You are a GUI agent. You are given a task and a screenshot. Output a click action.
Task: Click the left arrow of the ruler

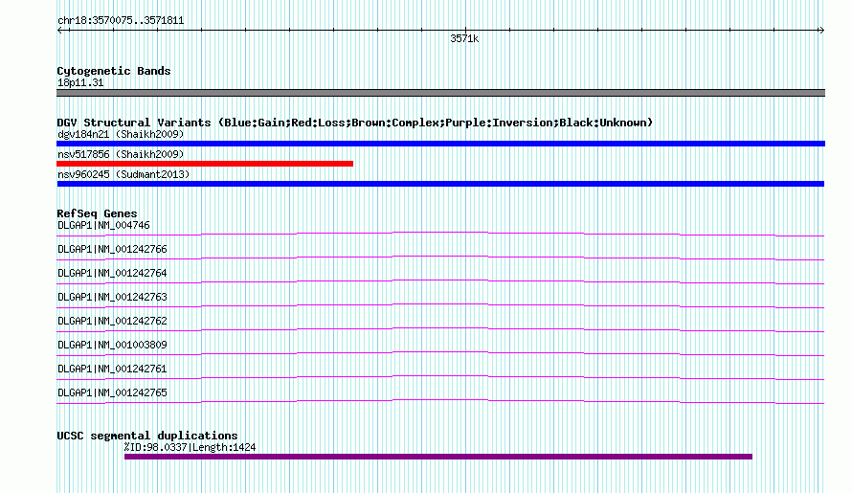59,31
